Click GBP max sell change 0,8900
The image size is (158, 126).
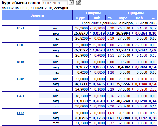coord(142,89)
